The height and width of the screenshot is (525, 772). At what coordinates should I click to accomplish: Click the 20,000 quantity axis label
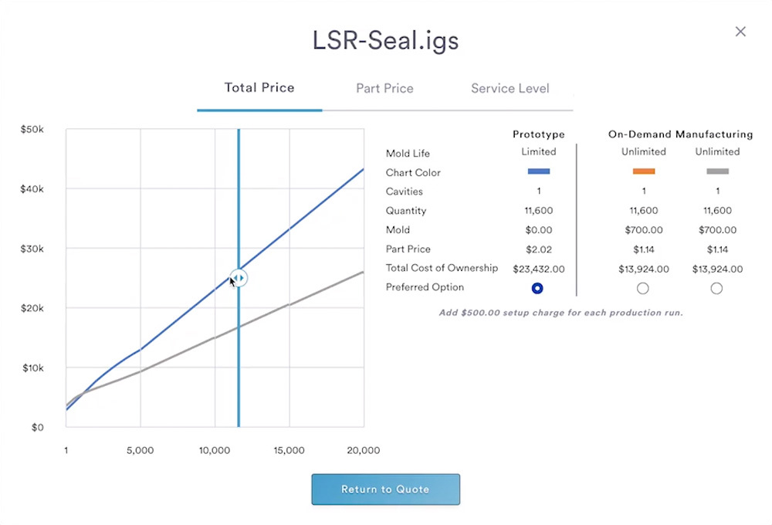362,451
